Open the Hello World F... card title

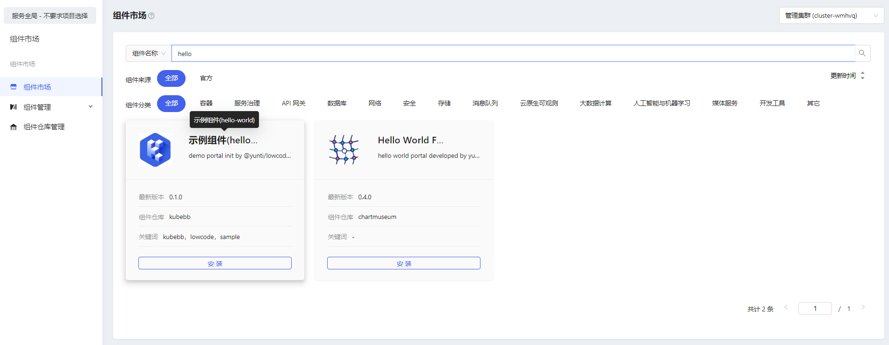pyautogui.click(x=410, y=140)
